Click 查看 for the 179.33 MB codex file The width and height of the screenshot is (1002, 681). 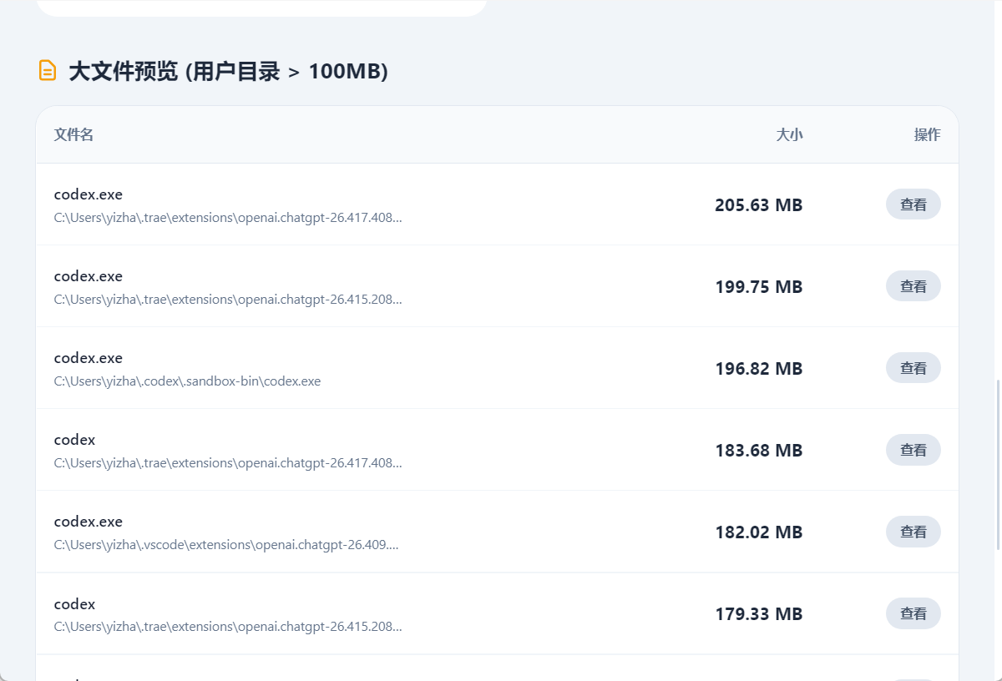pyautogui.click(x=913, y=613)
